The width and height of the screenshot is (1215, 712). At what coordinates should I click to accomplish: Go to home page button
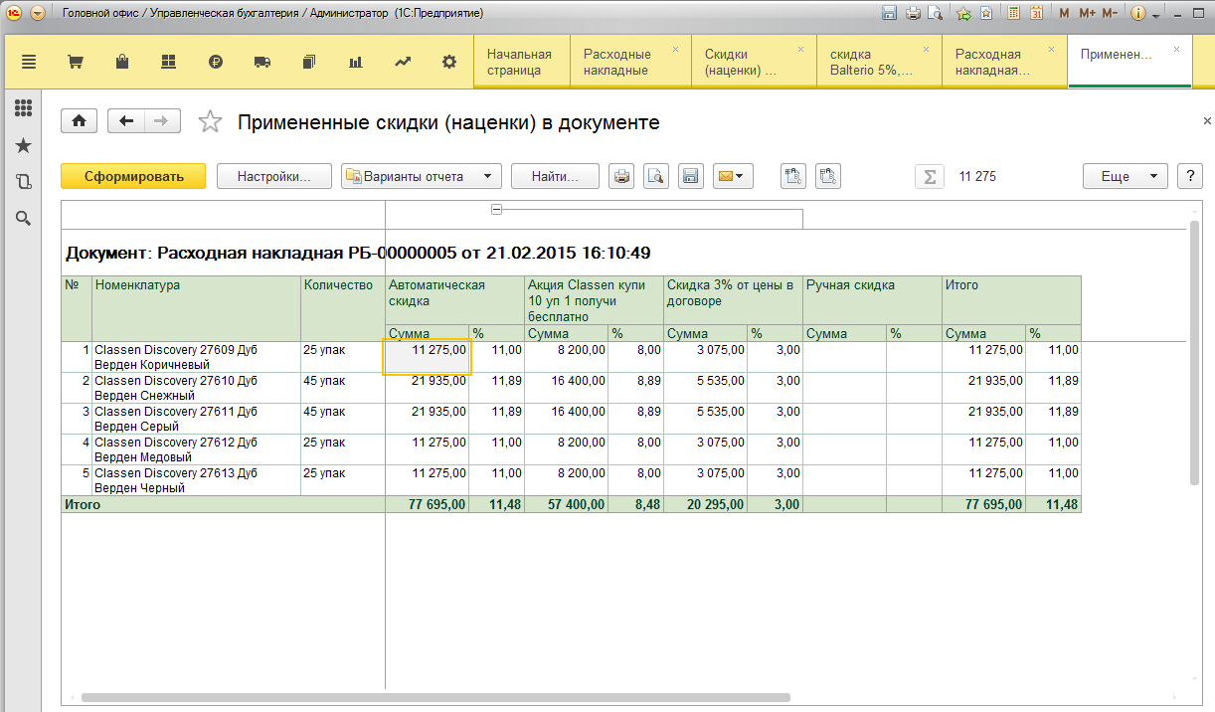click(80, 121)
